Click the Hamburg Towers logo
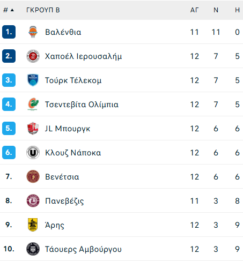Viewport: 243px width, 261px height. tap(33, 249)
